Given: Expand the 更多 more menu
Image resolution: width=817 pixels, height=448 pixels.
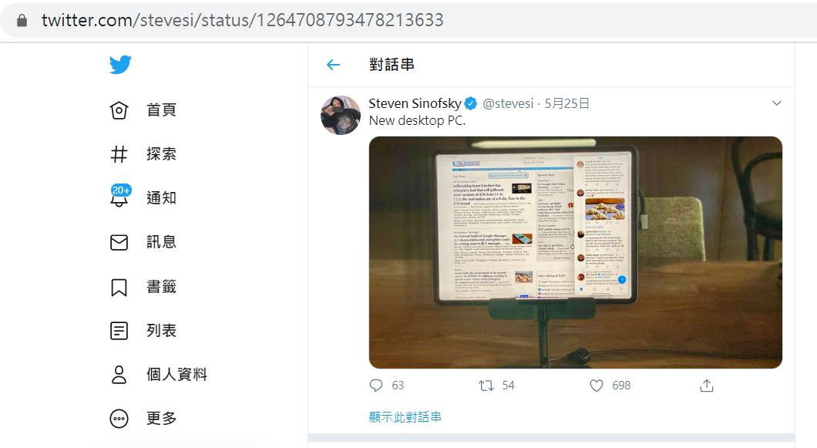Looking at the screenshot, I should [119, 418].
